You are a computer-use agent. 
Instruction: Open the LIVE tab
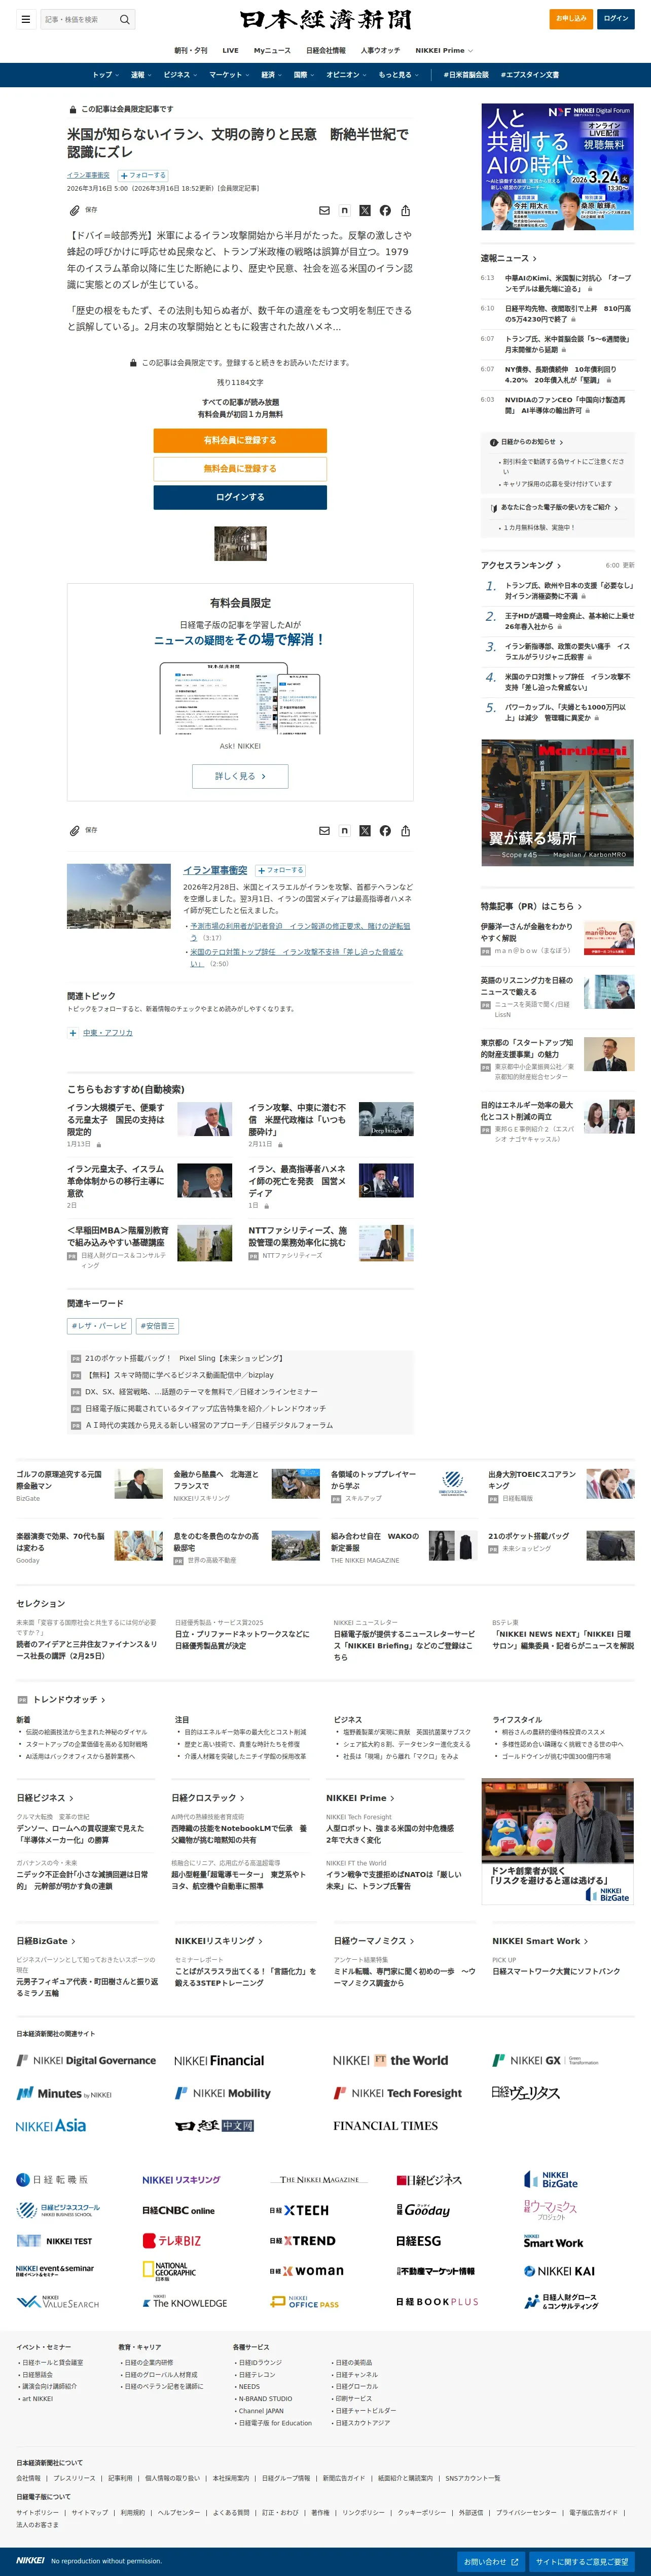(230, 50)
